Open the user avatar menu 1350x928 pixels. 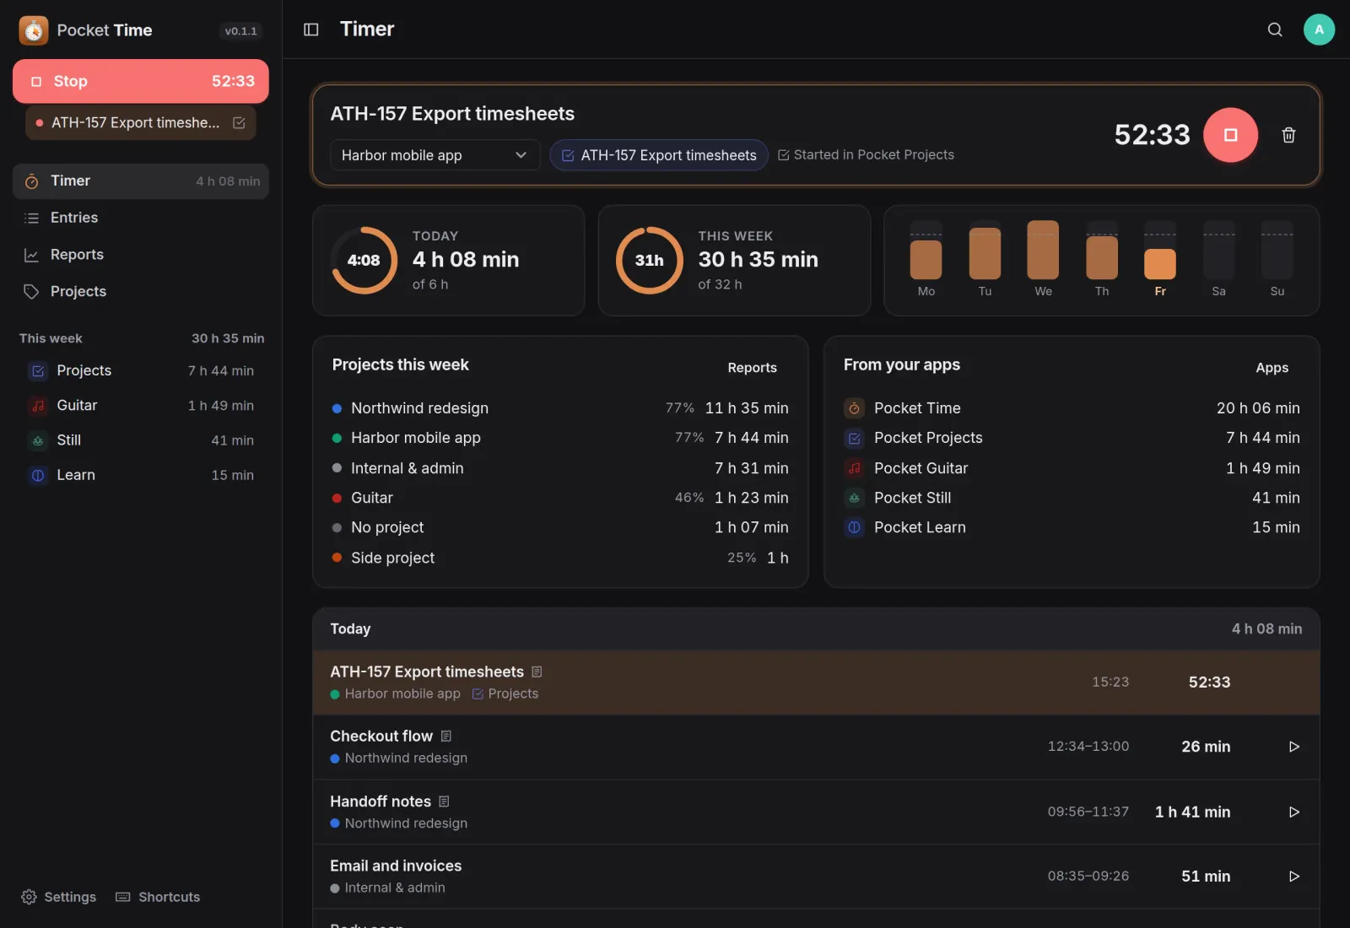[x=1319, y=30]
